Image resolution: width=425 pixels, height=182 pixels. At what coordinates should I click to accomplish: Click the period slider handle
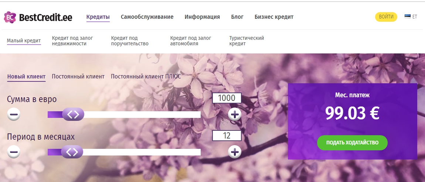pyautogui.click(x=72, y=151)
